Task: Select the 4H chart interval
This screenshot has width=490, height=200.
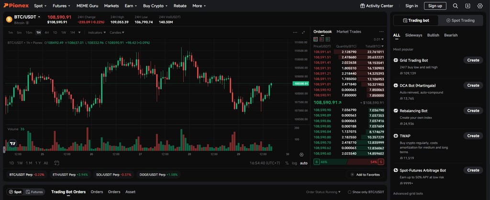Action: pos(46,32)
